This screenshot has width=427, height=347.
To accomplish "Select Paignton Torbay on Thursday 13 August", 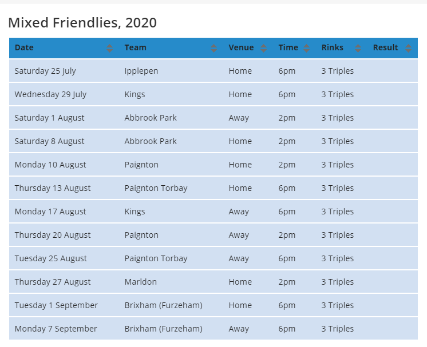I will tap(156, 189).
